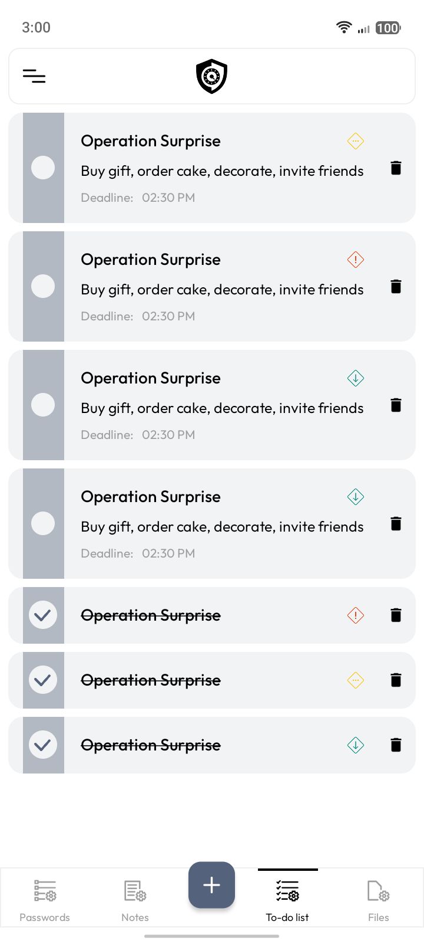Delete the completed task with green priority
This screenshot has width=424, height=944.
pyautogui.click(x=396, y=745)
